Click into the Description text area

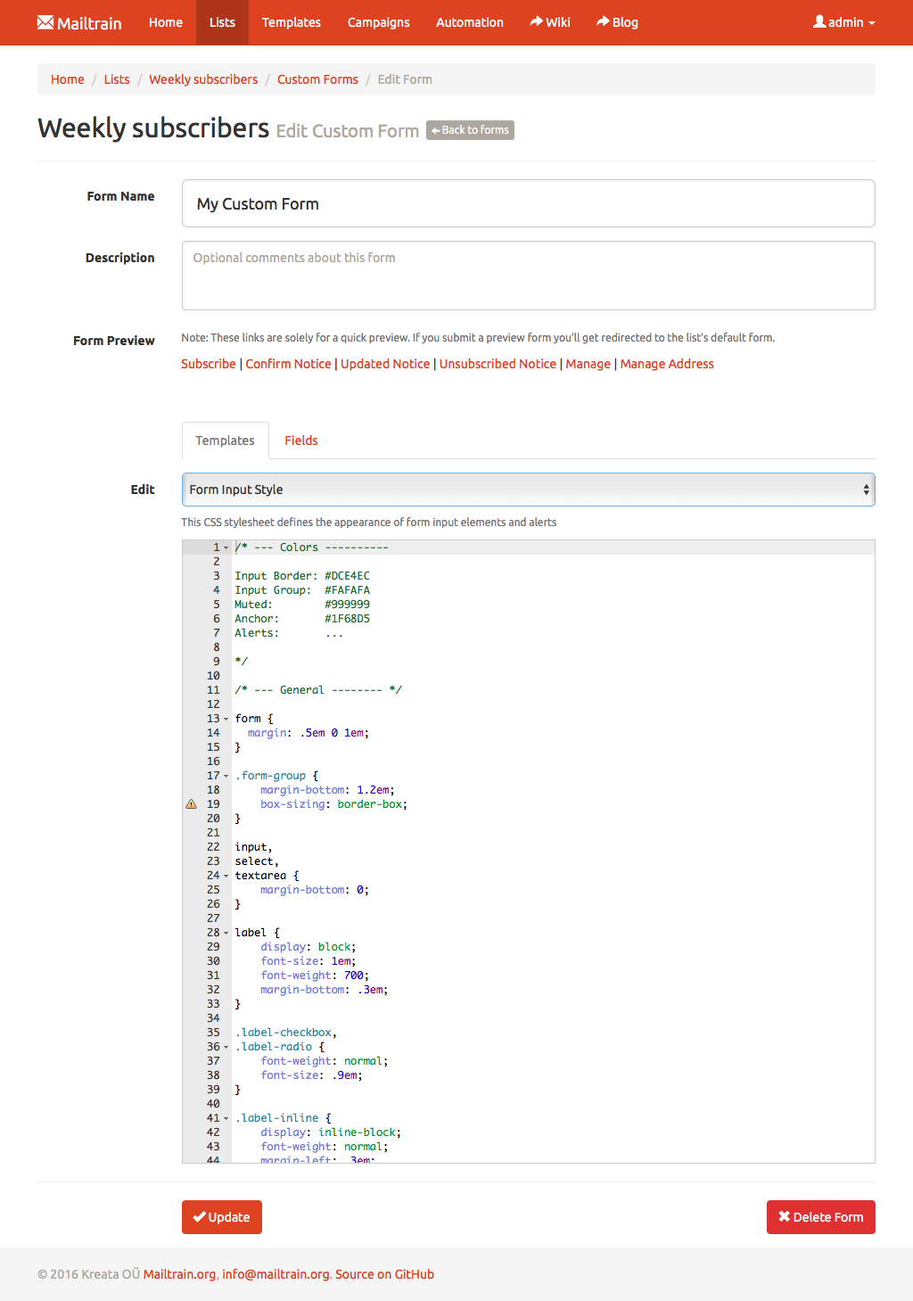click(x=528, y=276)
